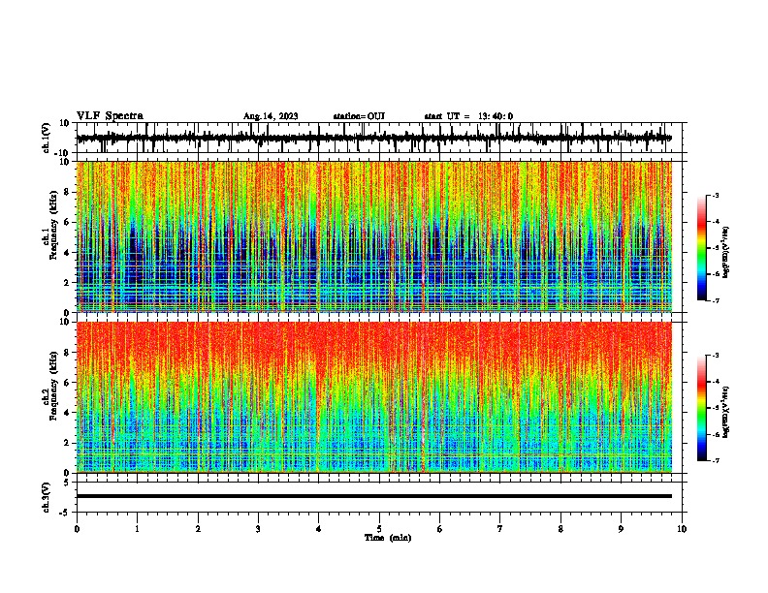768x593 pixels.
Task: Click the -3 label on ch.1 color bar
Action: [715, 196]
